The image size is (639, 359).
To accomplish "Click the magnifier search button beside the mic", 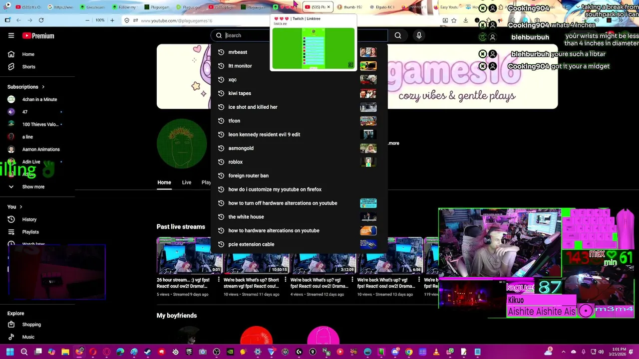I will [398, 35].
